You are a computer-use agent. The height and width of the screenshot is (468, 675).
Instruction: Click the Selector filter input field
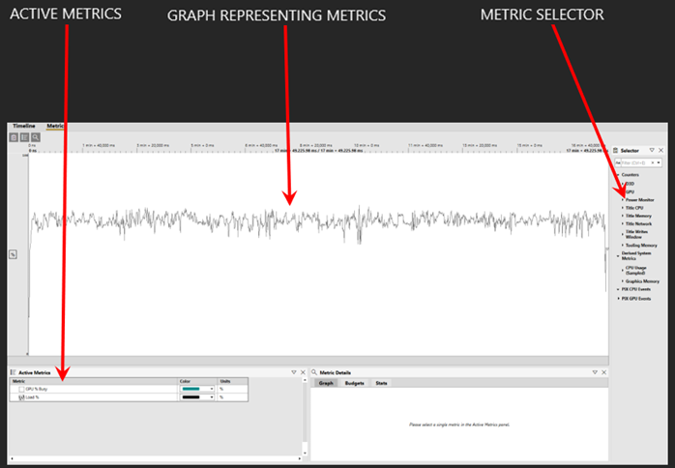tap(635, 162)
